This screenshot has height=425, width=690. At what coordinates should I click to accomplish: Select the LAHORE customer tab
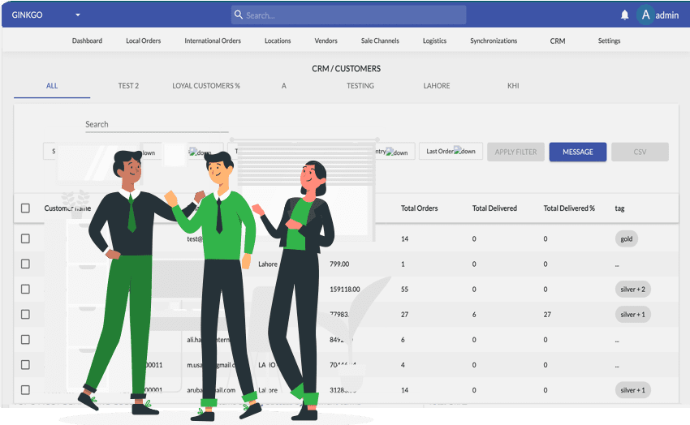437,85
